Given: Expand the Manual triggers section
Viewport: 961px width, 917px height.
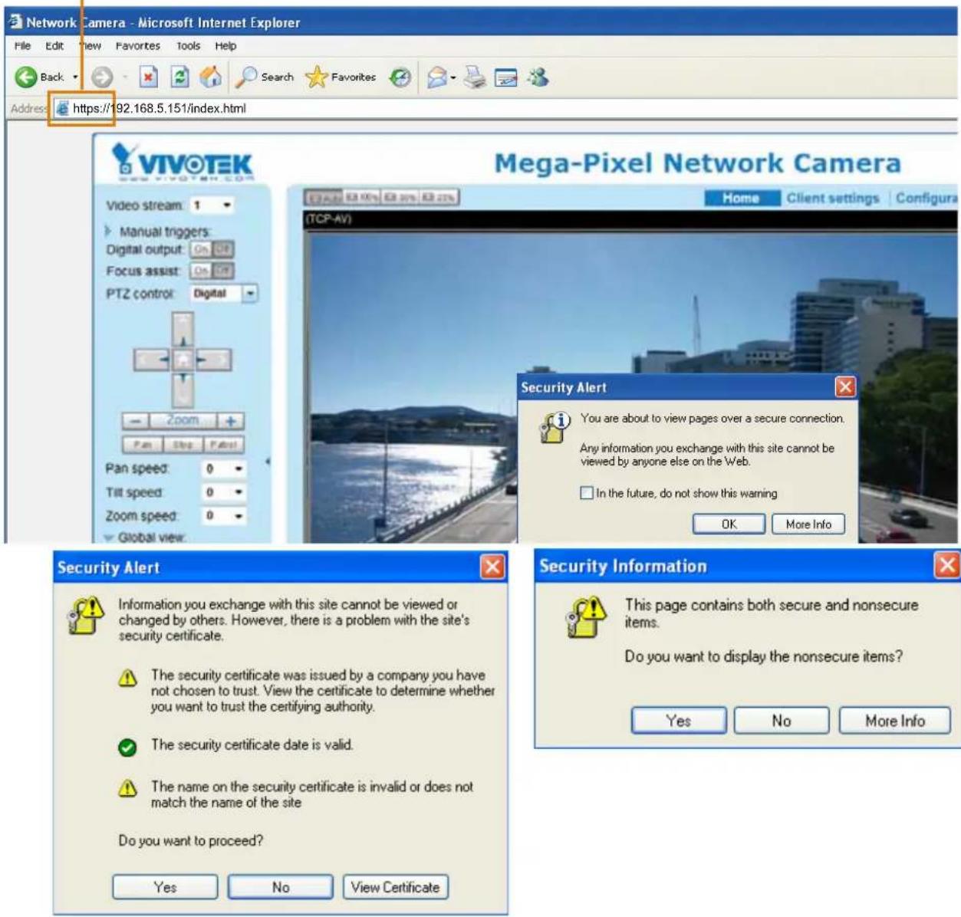Looking at the screenshot, I should coord(108,231).
